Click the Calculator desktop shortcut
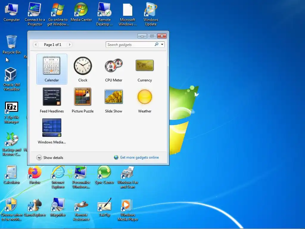 [x=12, y=174]
